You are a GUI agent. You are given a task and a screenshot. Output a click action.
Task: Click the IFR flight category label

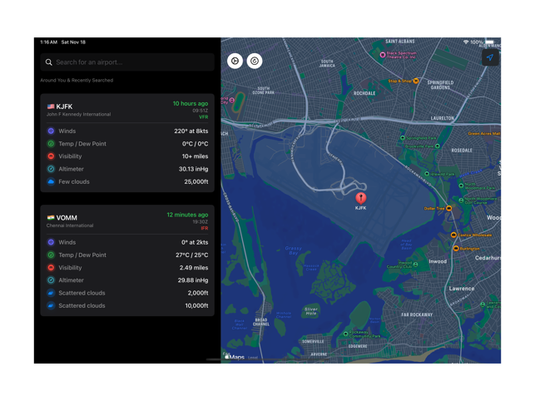205,228
